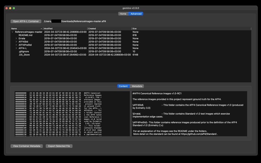This screenshot has width=261, height=163.
Task: Switch to the Home tab
Action: pos(123,14)
